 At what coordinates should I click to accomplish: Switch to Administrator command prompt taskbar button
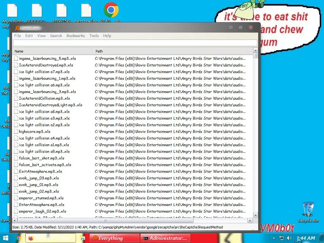165,238
